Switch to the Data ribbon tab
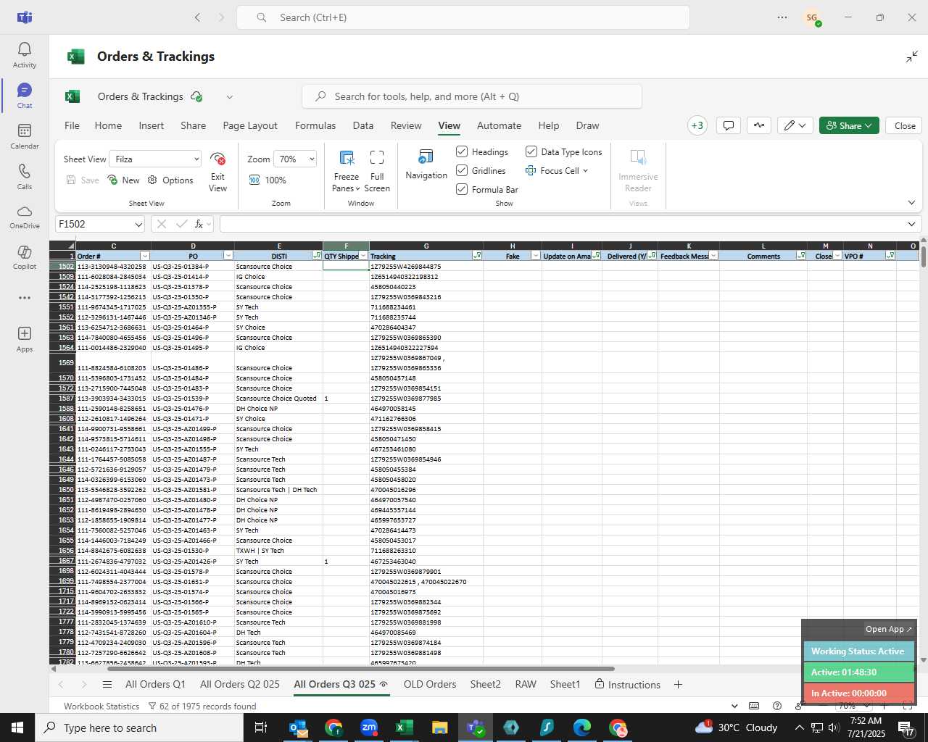This screenshot has height=742, width=928. point(363,125)
